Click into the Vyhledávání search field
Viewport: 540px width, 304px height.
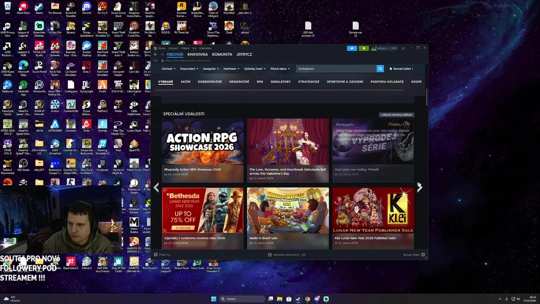tap(336, 68)
